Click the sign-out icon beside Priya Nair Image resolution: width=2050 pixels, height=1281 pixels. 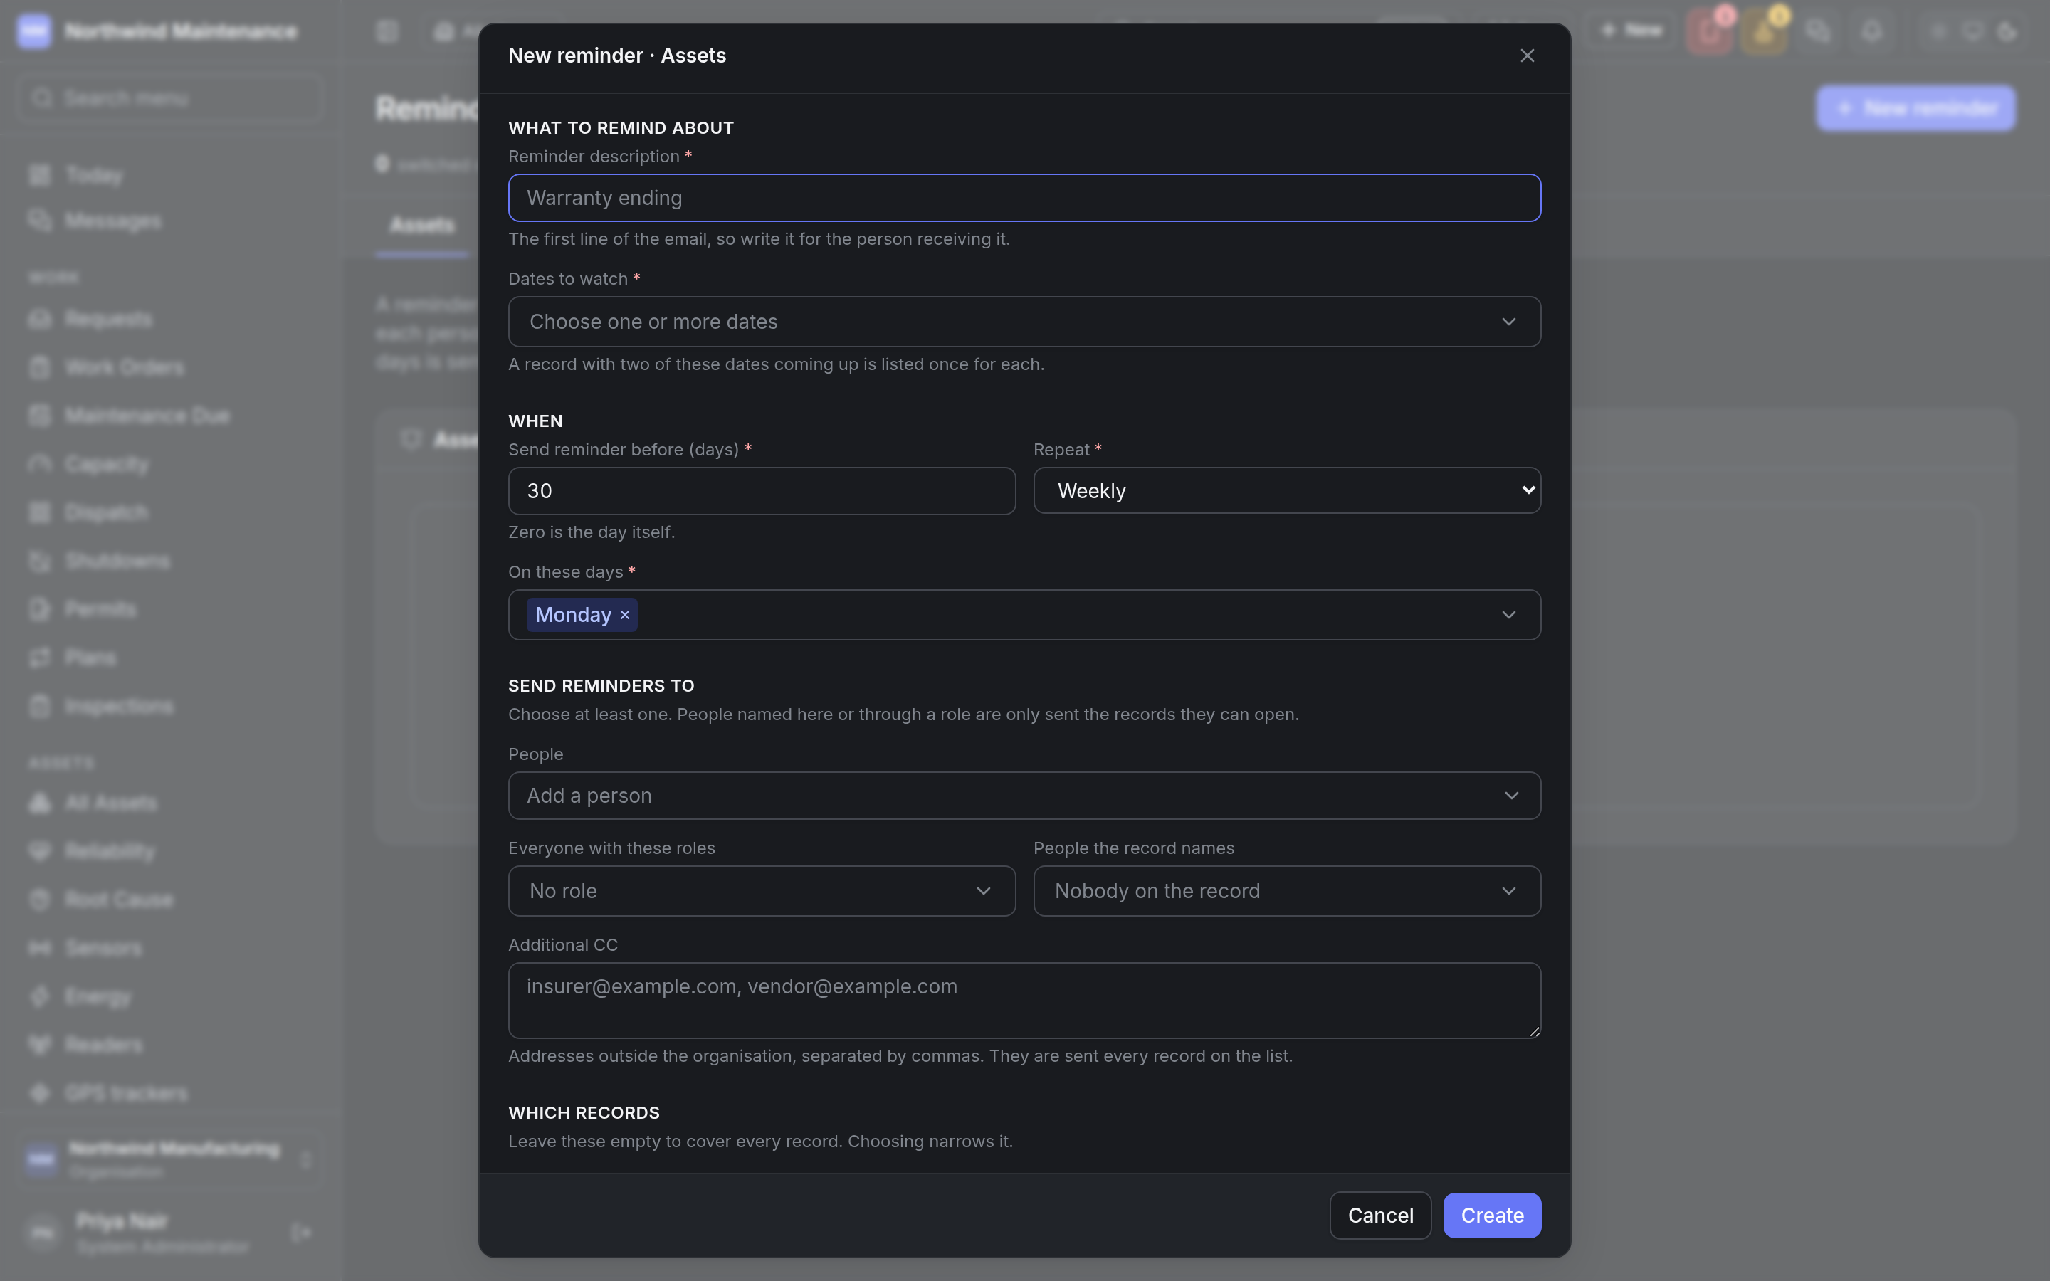(x=300, y=1233)
